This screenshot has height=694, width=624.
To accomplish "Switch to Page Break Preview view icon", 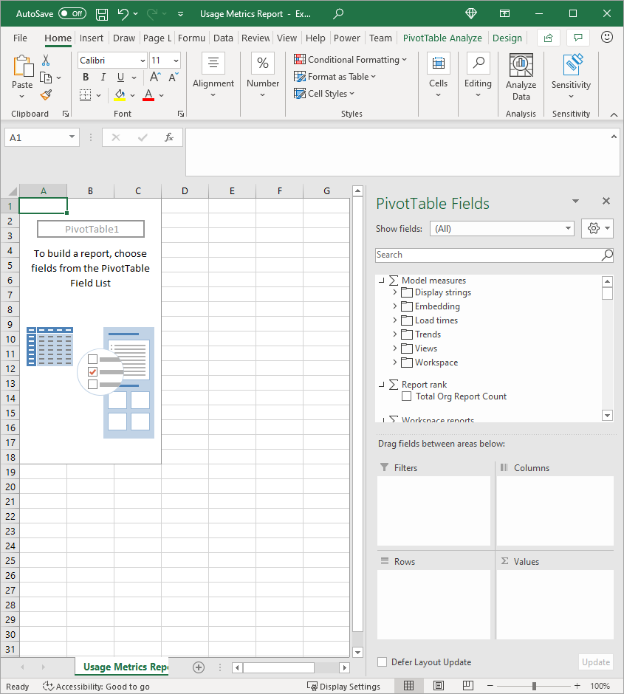I will (467, 686).
